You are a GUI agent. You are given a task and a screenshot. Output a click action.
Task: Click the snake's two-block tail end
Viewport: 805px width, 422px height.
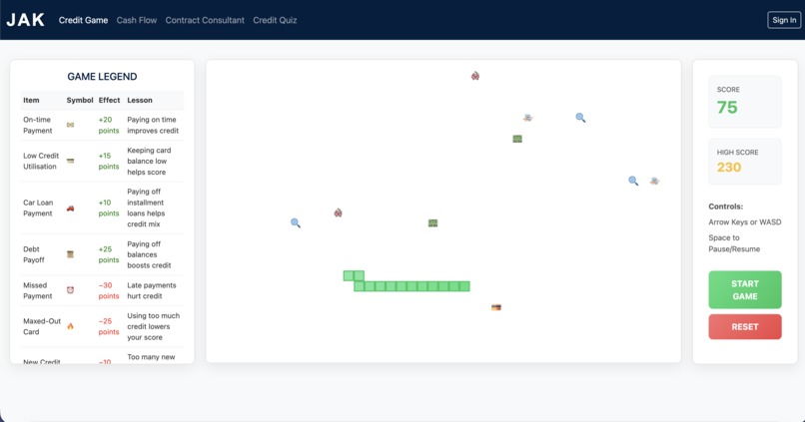(x=354, y=276)
